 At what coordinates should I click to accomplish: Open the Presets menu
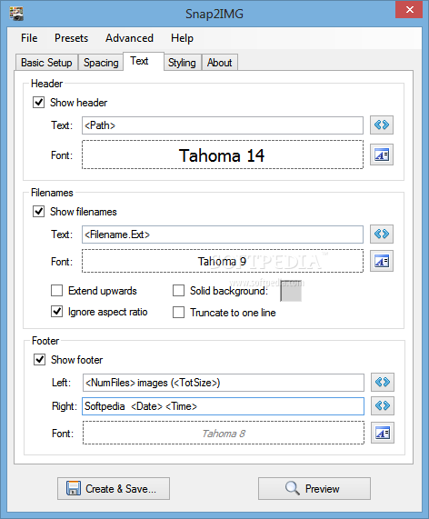(71, 38)
